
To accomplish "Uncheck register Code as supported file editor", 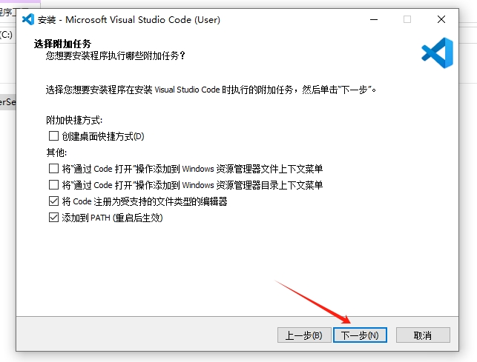I will tap(53, 201).
